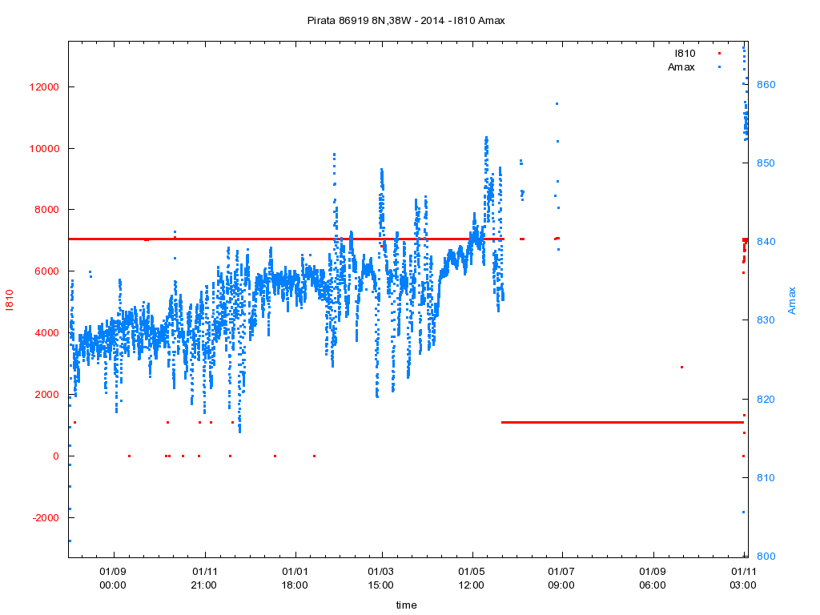
Task: Click the blue Amax legend marker
Action: (719, 67)
